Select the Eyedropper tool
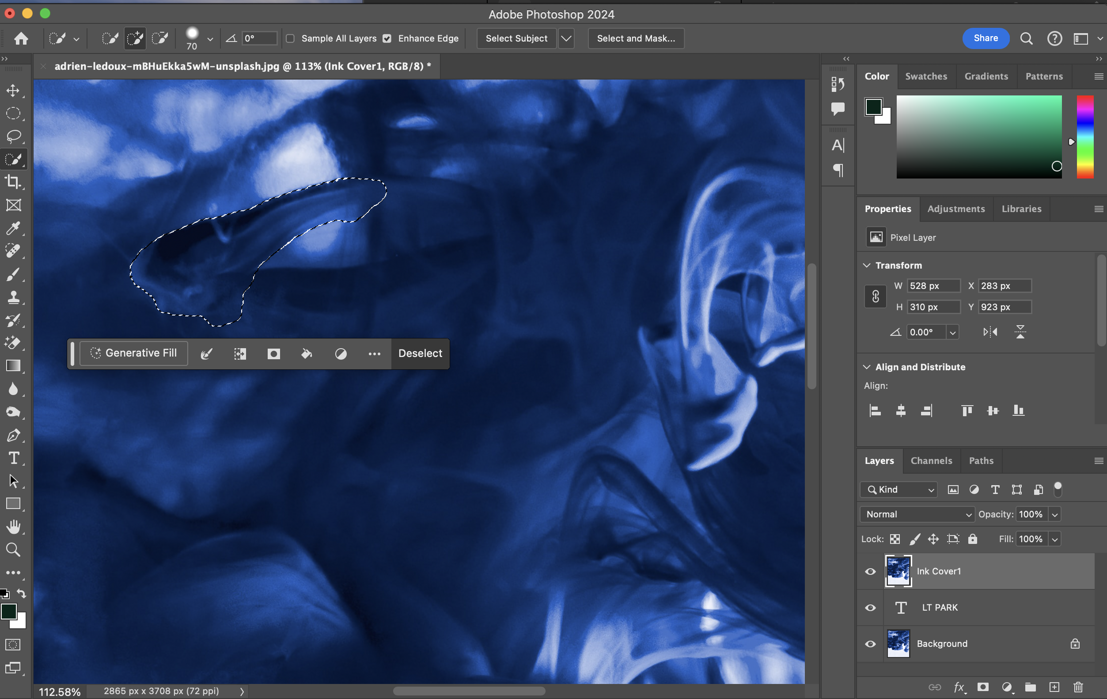The height and width of the screenshot is (699, 1107). pyautogui.click(x=13, y=228)
